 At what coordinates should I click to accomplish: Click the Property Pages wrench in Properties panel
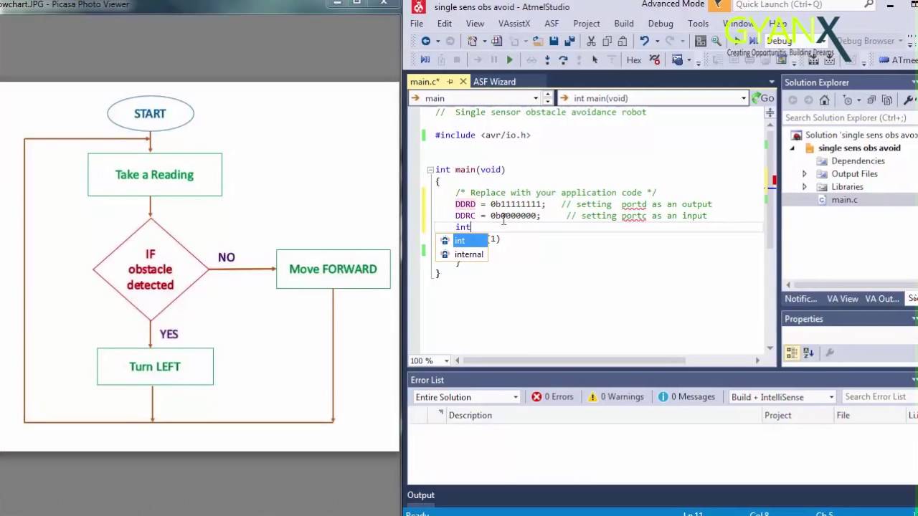click(830, 353)
